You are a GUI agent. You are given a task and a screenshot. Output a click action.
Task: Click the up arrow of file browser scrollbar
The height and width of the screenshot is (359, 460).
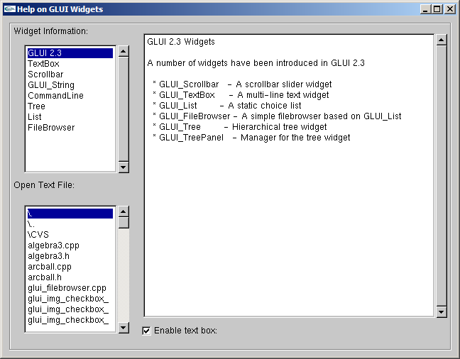tap(124, 211)
